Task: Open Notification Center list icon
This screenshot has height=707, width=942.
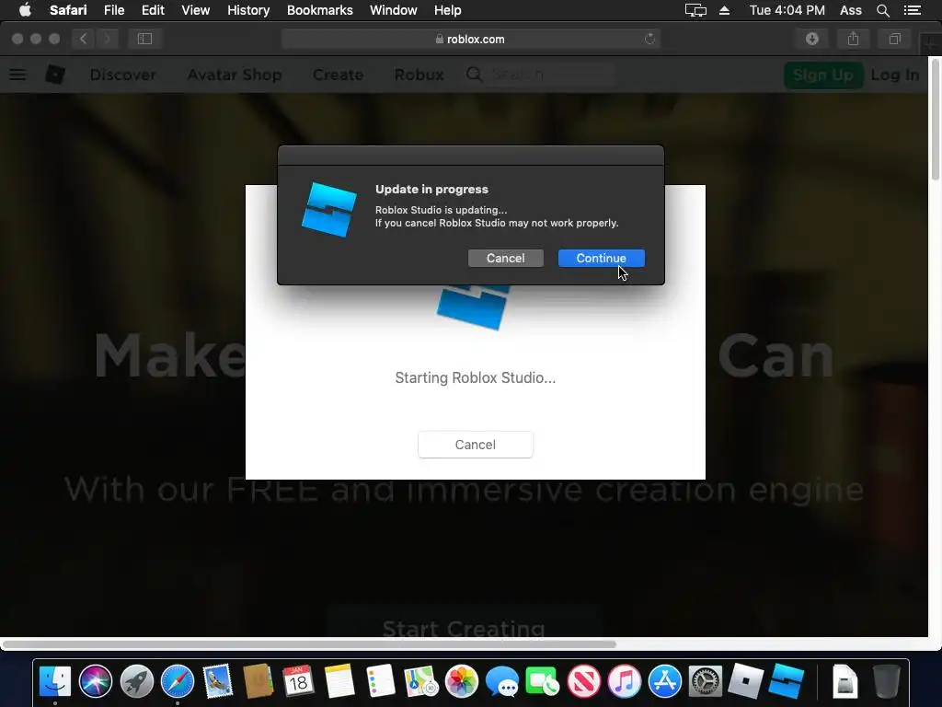Action: (x=912, y=10)
